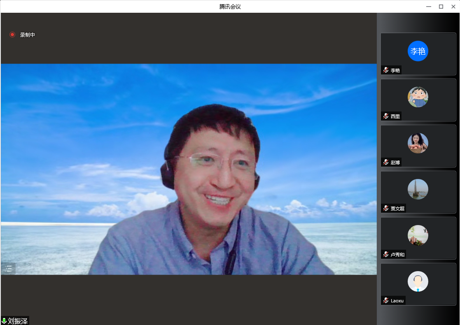Click the muted mic icon beside 要文超
Screen dimensions: 460x325
click(x=386, y=209)
